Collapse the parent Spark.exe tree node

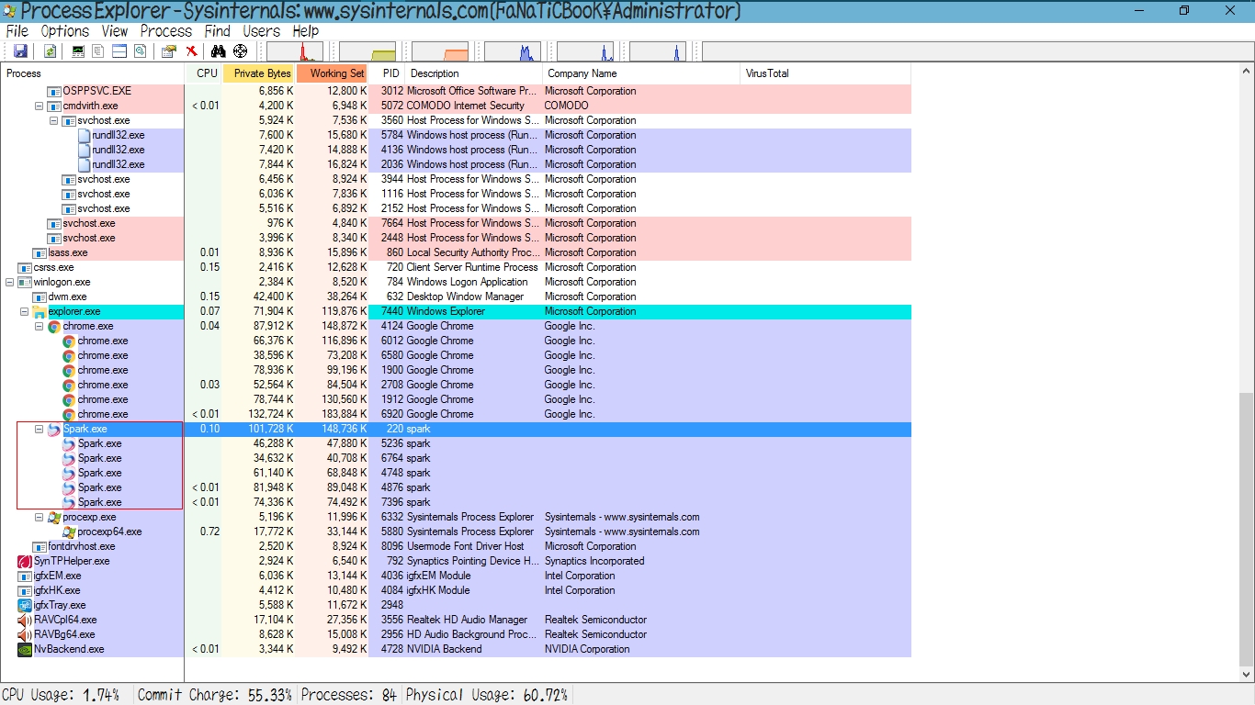click(40, 430)
